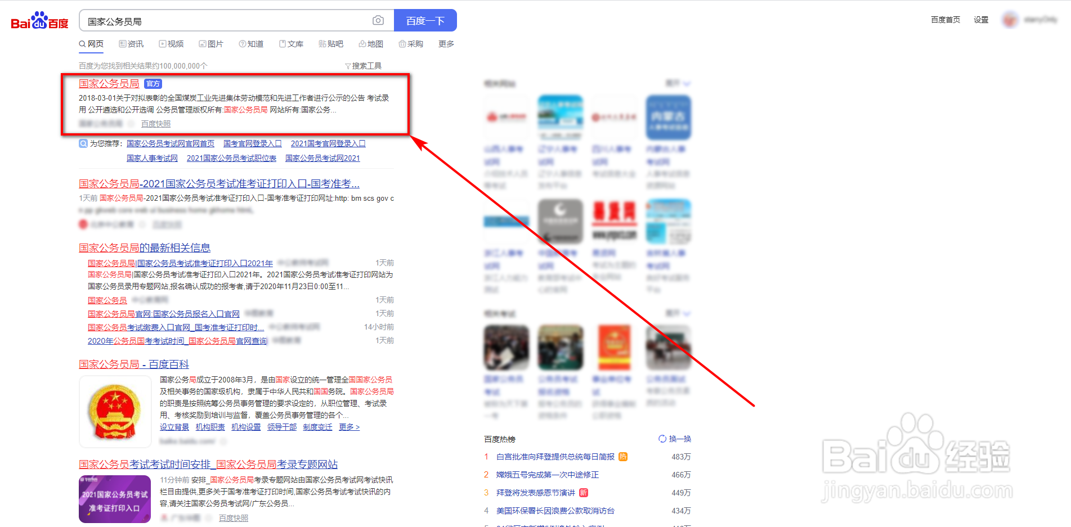
Task: Open the 图片 tab
Action: point(211,44)
